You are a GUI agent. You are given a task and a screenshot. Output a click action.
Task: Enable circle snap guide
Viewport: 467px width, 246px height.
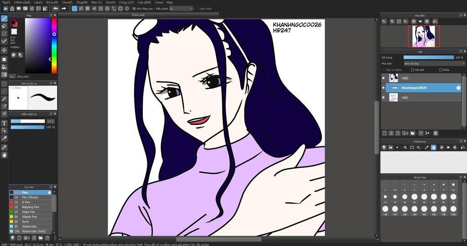[x=107, y=9]
